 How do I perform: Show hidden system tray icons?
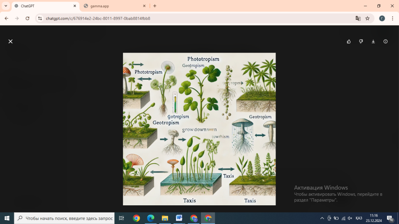[x=322, y=218]
